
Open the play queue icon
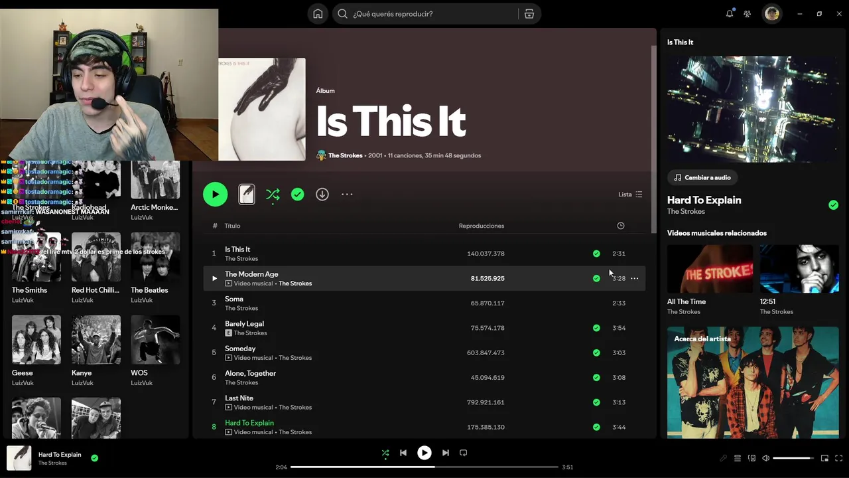point(738,458)
